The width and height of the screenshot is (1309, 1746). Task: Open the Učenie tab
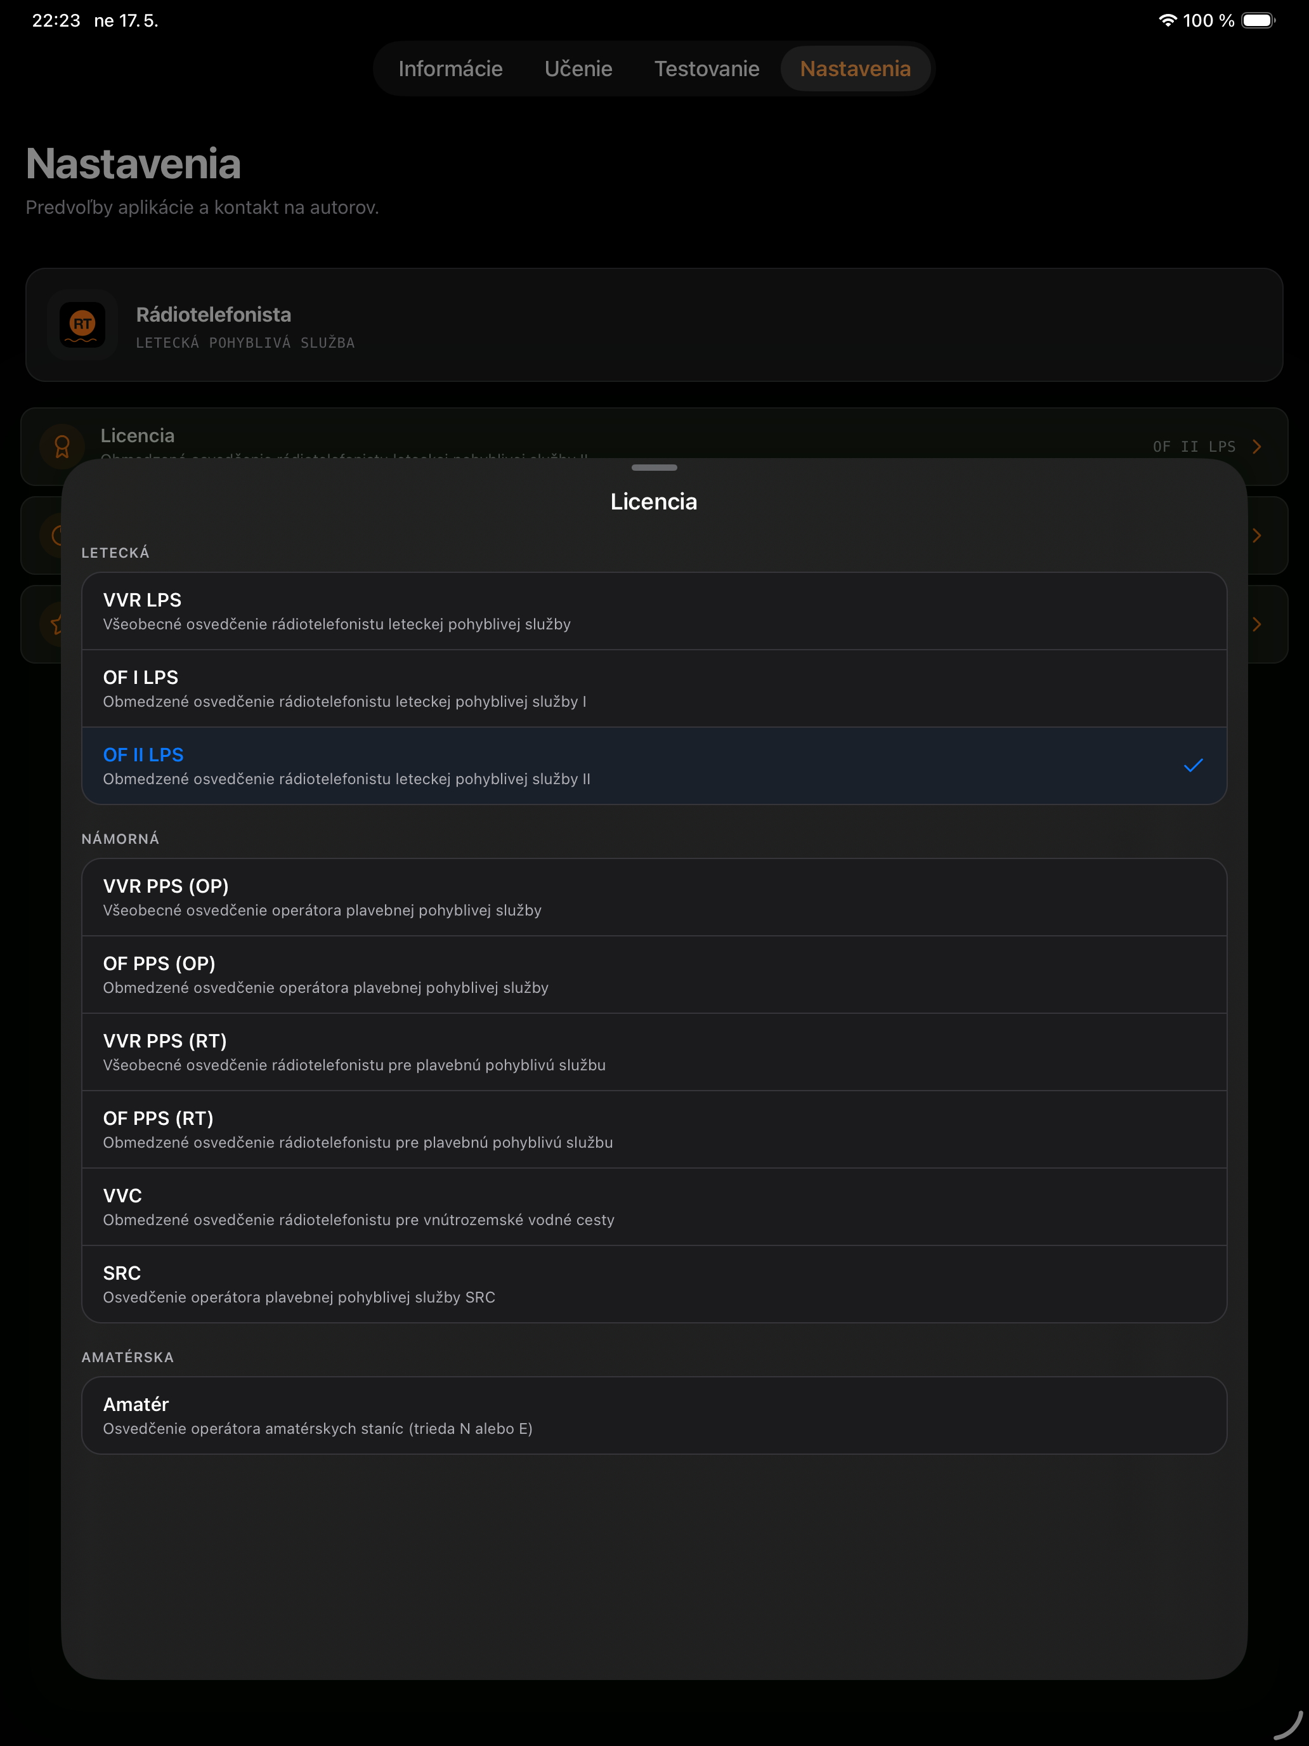[578, 69]
